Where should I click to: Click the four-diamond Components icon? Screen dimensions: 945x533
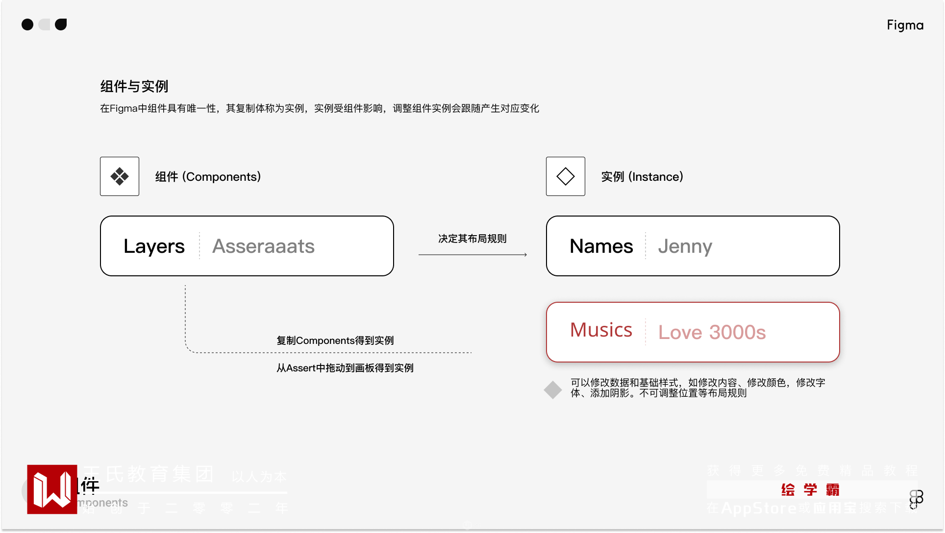120,176
